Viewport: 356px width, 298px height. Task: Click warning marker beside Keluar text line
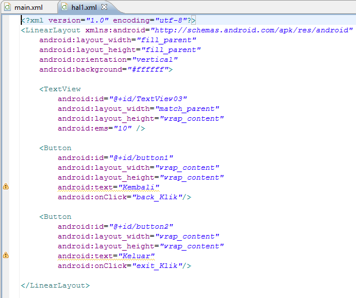pyautogui.click(x=6, y=255)
